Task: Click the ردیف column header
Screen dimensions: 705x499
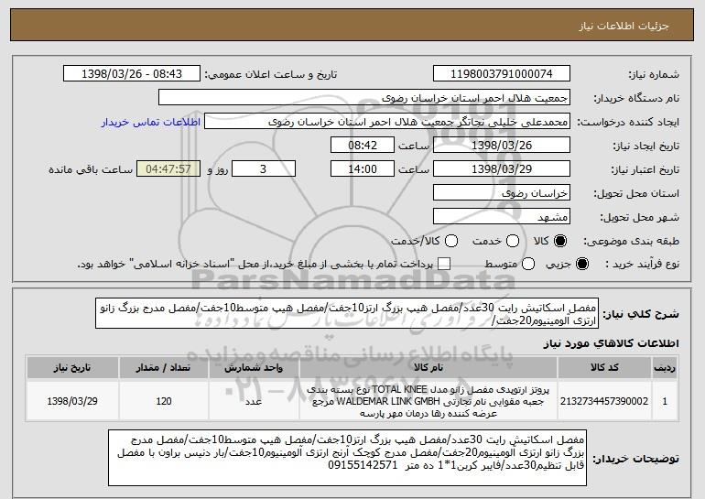Action: [665, 368]
